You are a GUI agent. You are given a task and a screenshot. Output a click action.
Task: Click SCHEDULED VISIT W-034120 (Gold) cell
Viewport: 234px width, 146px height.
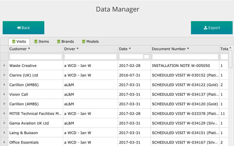[185, 104]
